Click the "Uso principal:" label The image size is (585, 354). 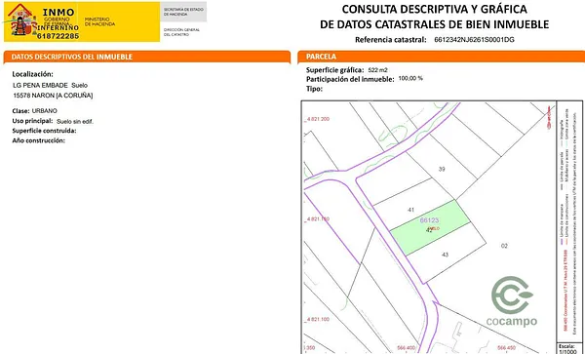(32, 121)
